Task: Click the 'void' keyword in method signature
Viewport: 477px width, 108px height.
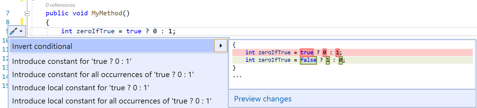Action: 80,13
